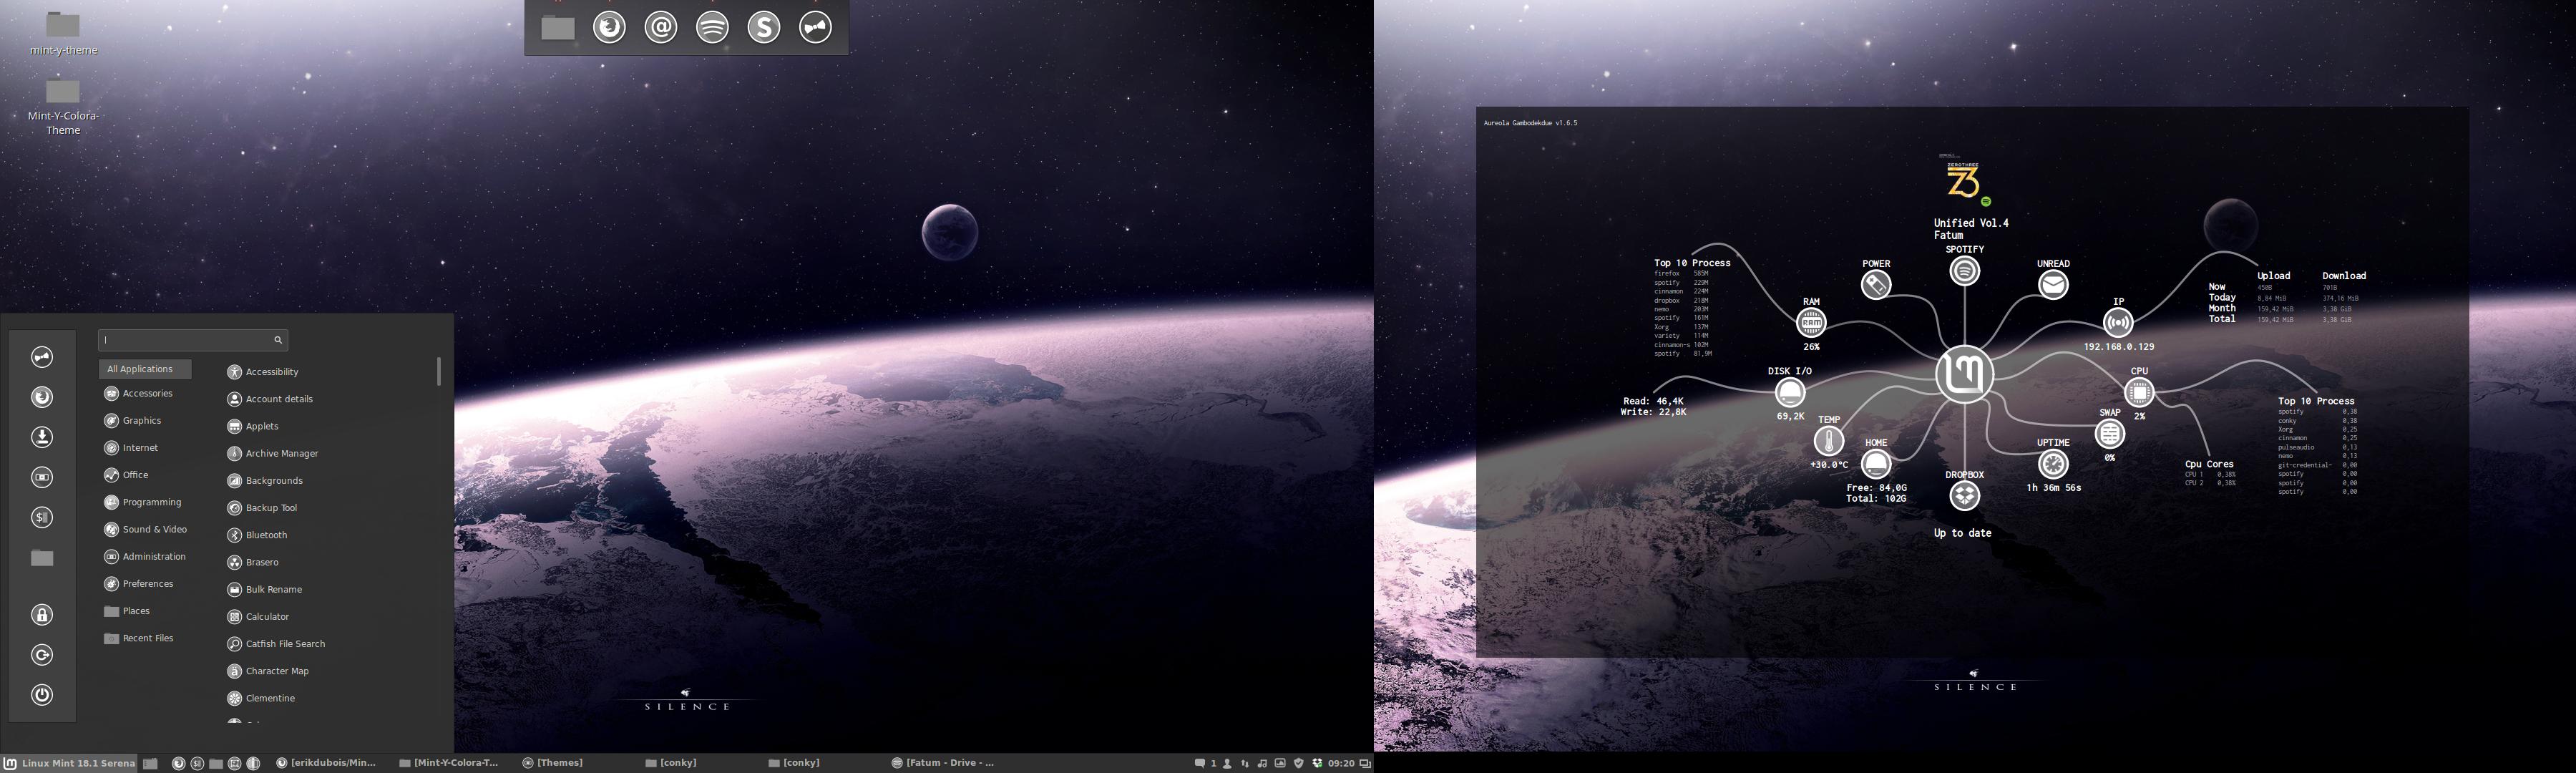
Task: Open the system settings icon in favorites
Action: 42,477
